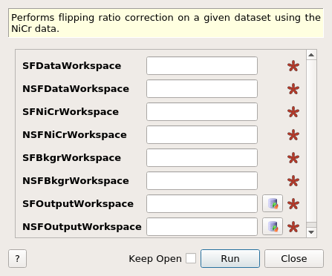Select the SFBkgrWorkspace input field
This screenshot has width=332, height=276.
coord(202,158)
